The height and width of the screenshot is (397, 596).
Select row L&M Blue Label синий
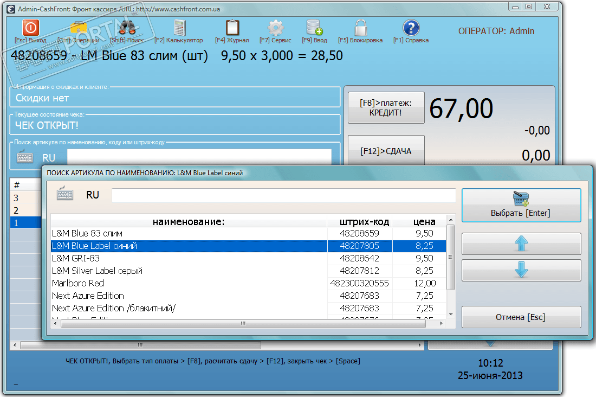click(248, 246)
